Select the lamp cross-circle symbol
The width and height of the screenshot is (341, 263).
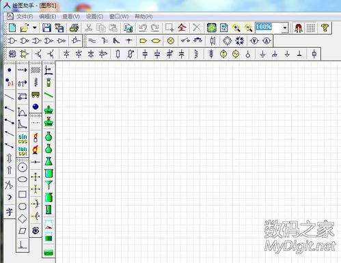pos(171,41)
